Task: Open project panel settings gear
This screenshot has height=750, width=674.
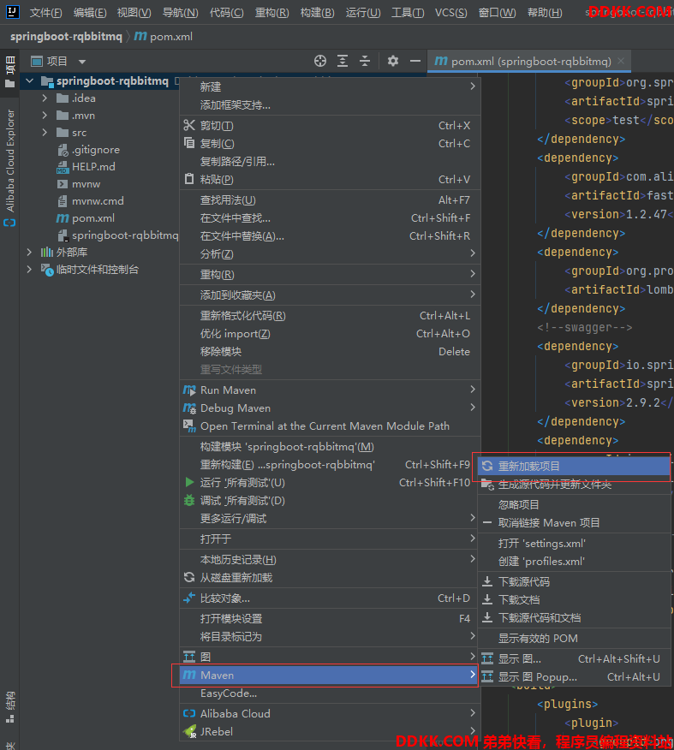Action: [x=393, y=61]
